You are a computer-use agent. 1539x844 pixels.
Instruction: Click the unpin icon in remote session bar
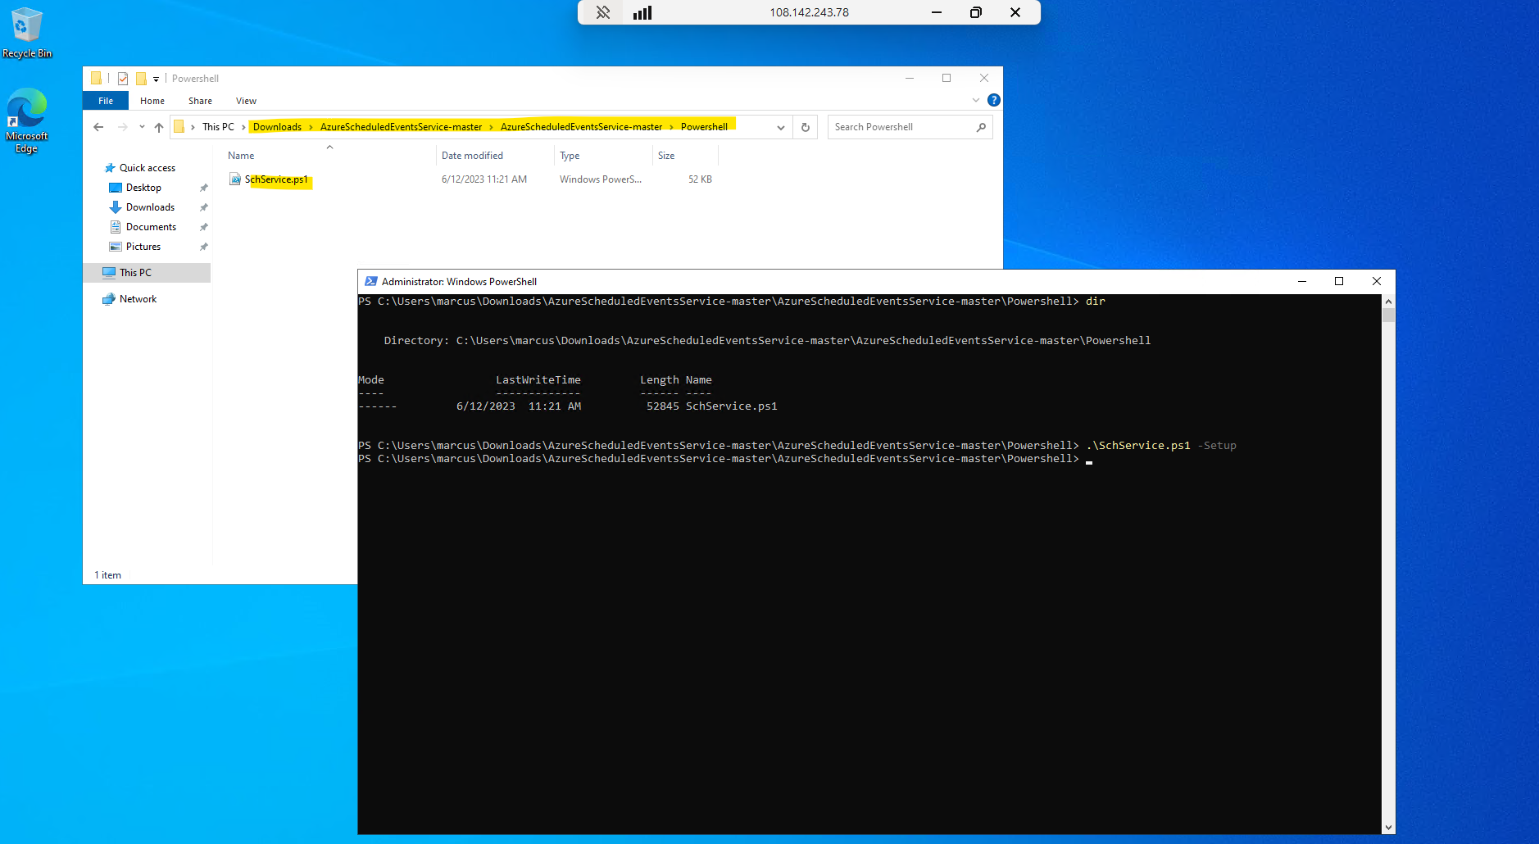pyautogui.click(x=603, y=12)
